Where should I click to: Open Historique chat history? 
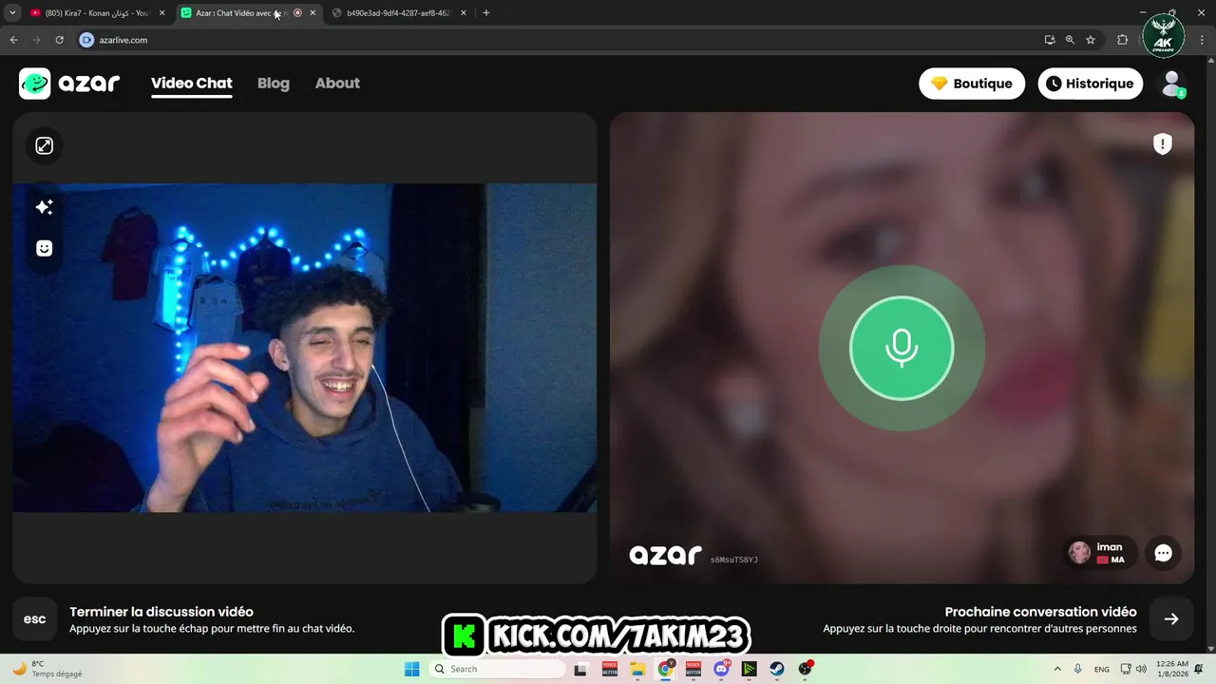coord(1090,84)
